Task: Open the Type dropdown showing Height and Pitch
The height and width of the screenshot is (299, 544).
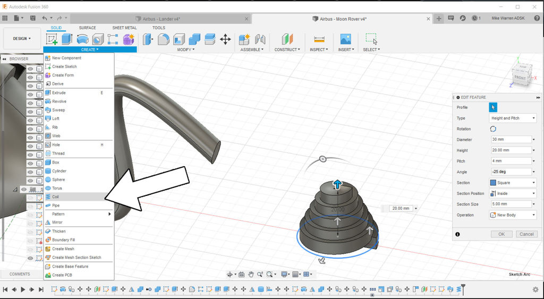Action: [512, 118]
